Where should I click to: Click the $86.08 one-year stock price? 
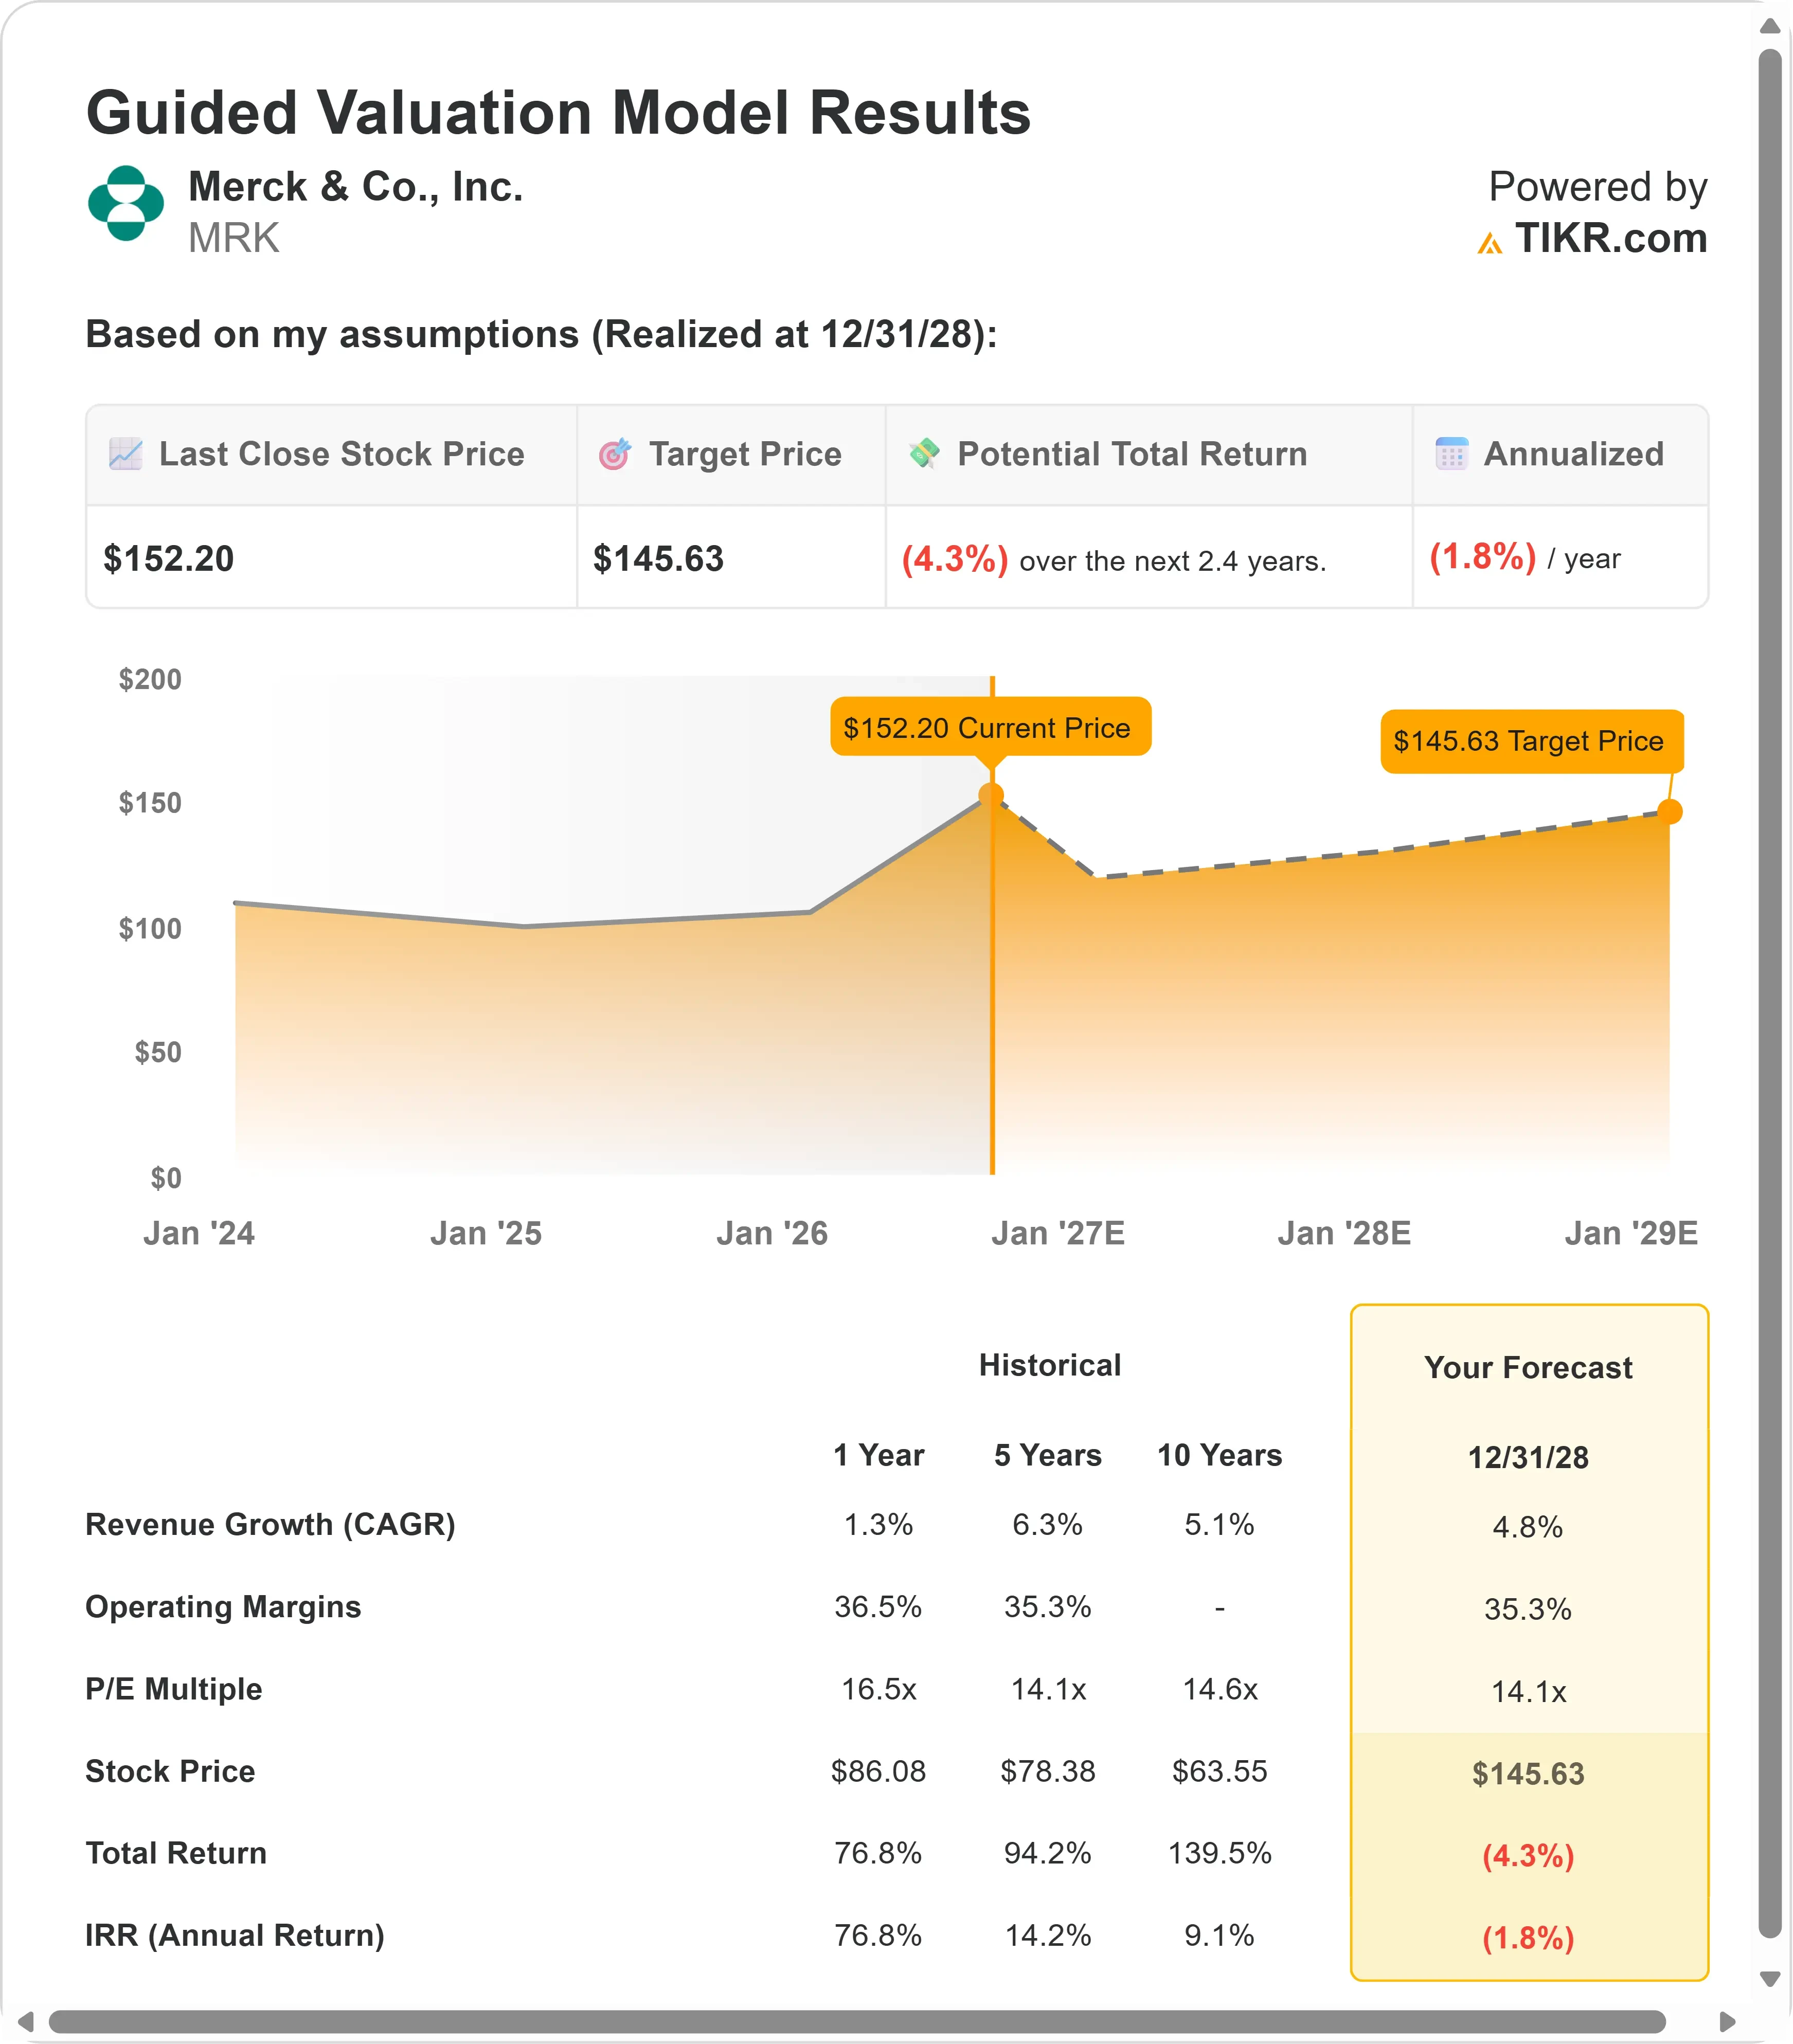879,1771
